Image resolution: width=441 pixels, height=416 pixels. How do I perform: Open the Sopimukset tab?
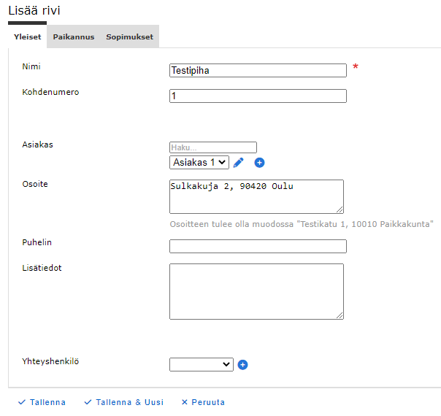tap(129, 37)
